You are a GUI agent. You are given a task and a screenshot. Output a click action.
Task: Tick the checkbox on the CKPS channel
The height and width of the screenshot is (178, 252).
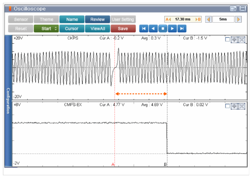point(228,39)
